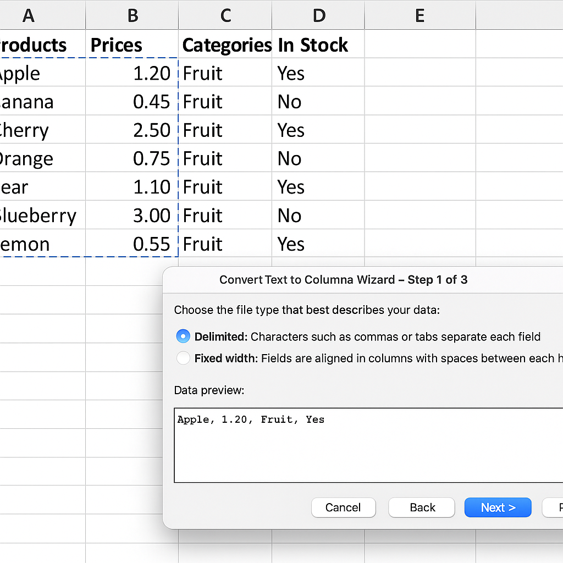Click column C header
563x563 pixels.
[225, 15]
